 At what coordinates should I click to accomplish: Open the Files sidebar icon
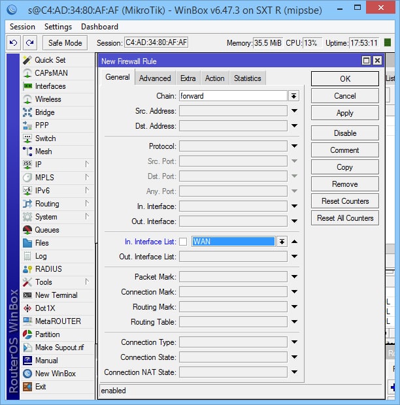(x=27, y=243)
